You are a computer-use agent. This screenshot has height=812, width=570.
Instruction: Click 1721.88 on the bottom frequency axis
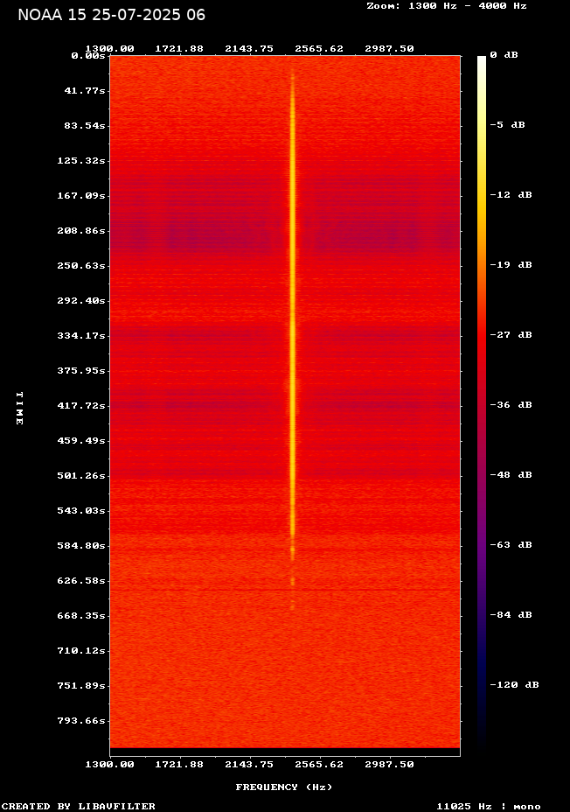(x=179, y=765)
